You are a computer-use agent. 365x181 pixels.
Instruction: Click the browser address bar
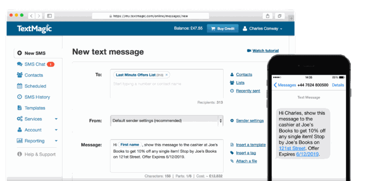pyautogui.click(x=151, y=16)
